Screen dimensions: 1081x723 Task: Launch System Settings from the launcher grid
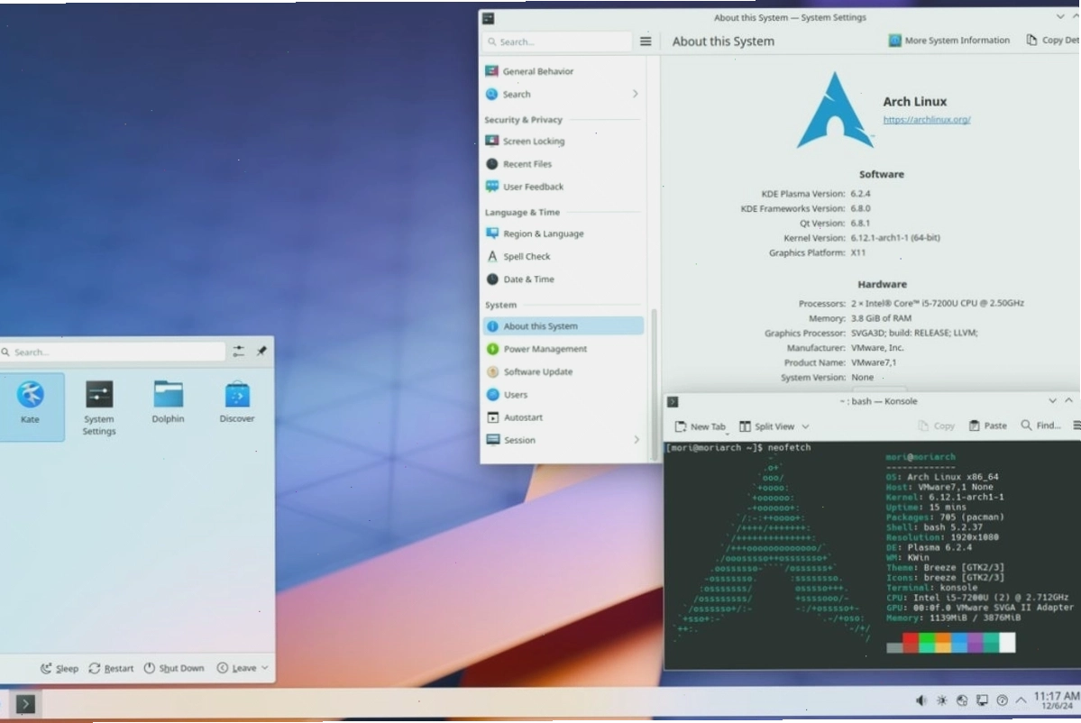pos(99,407)
